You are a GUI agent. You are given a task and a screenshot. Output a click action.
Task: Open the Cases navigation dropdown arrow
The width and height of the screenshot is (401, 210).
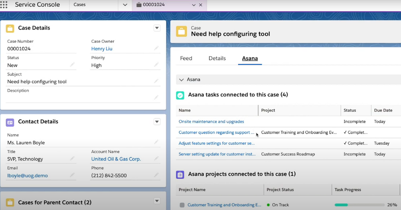coord(125,5)
